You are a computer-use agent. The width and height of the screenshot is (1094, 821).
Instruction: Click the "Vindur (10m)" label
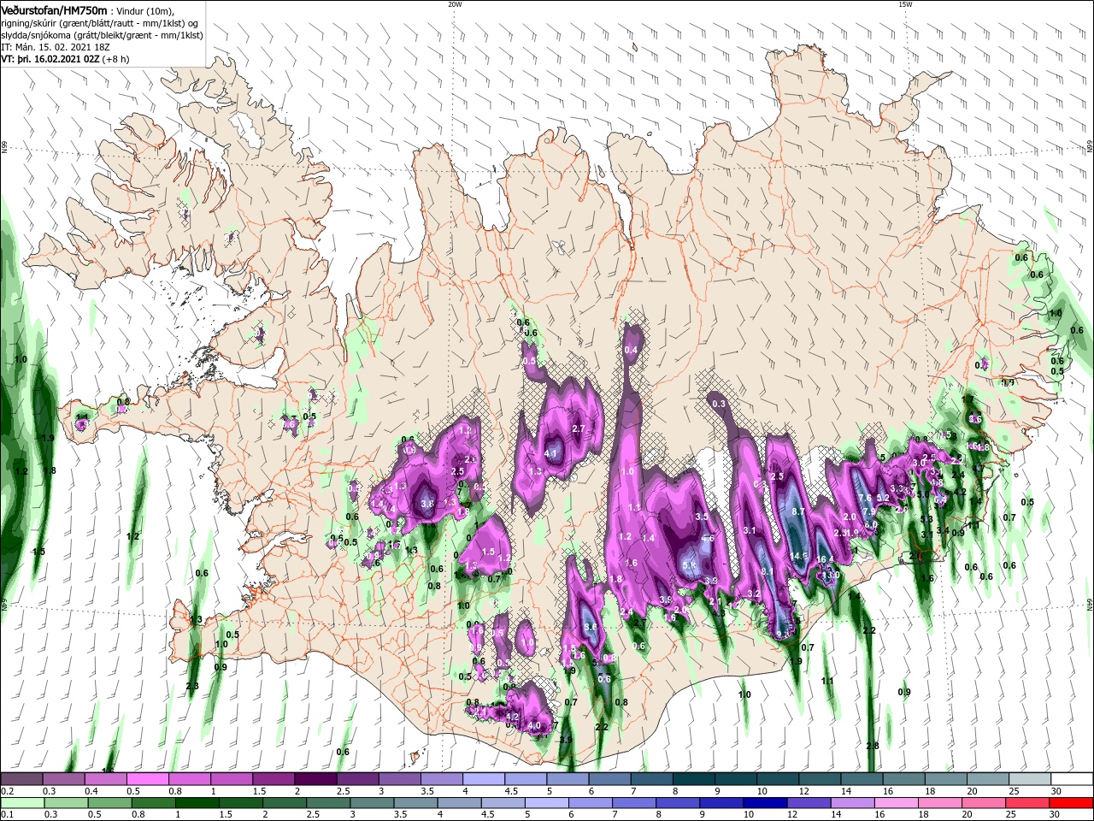tap(145, 11)
